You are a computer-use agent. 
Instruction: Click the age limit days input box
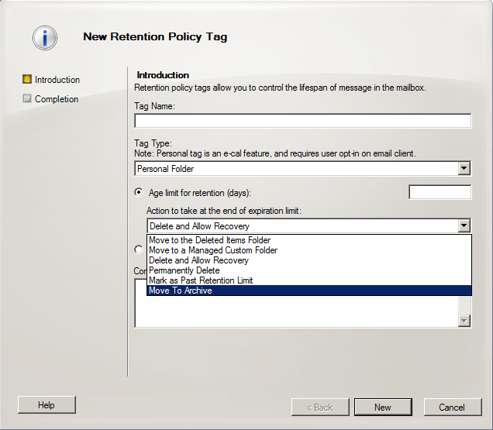tap(440, 192)
